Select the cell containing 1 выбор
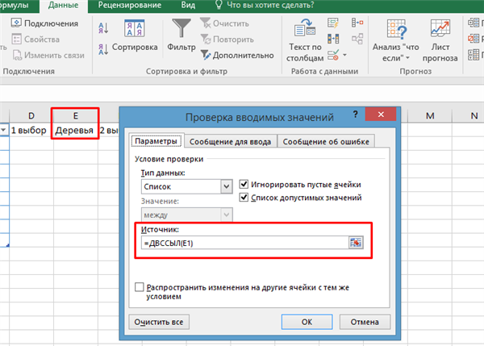The height and width of the screenshot is (346, 484). coord(31,130)
